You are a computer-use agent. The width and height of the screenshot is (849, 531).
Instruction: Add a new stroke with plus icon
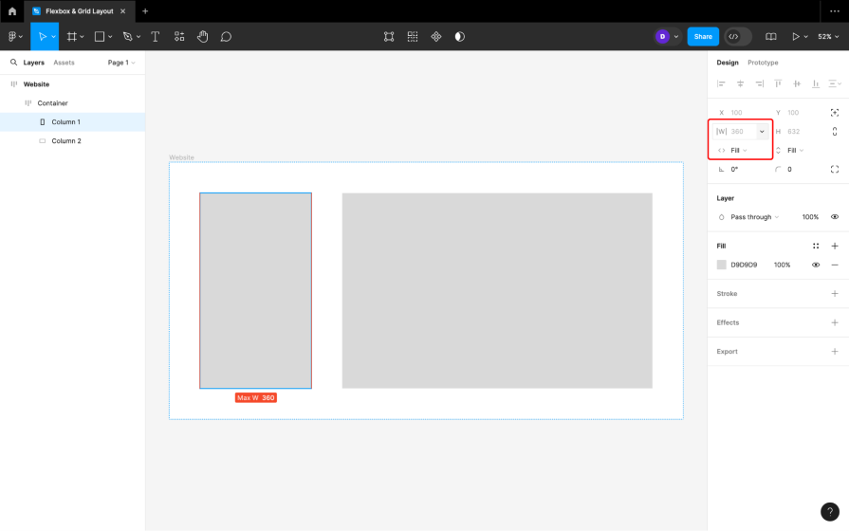[x=835, y=294]
